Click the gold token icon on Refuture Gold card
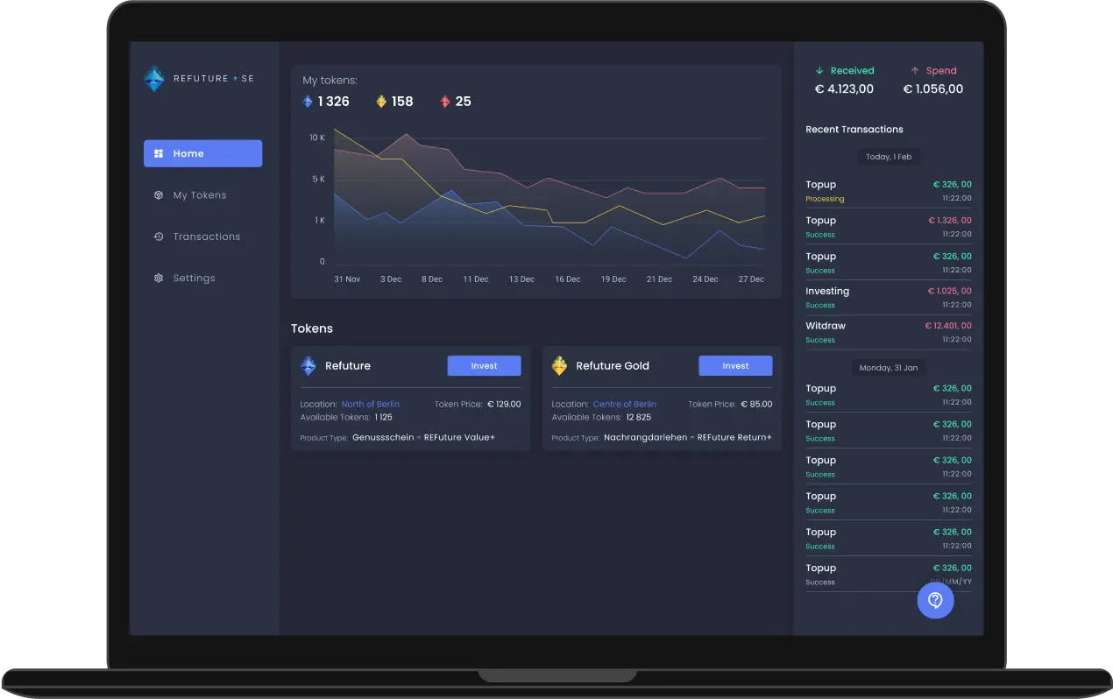This screenshot has width=1113, height=699. click(x=559, y=365)
